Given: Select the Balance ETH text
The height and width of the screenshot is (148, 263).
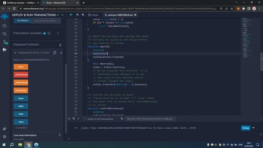Looking at the screenshot, I should tap(32, 60).
